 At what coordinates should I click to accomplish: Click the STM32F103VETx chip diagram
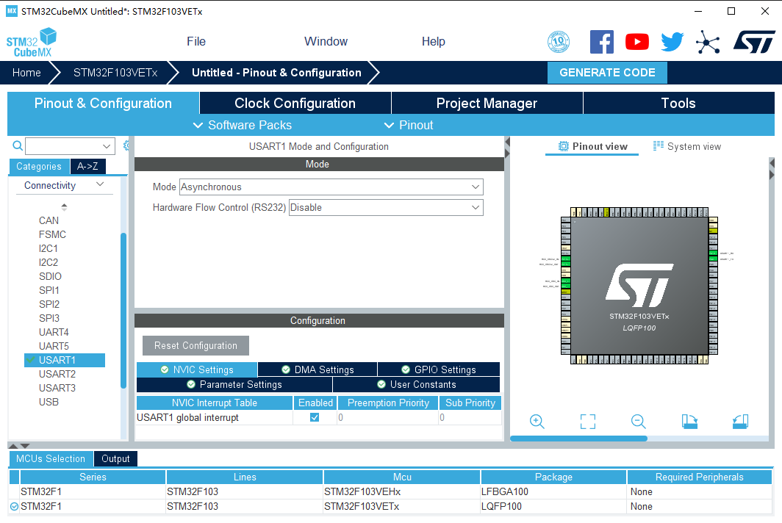click(x=639, y=286)
